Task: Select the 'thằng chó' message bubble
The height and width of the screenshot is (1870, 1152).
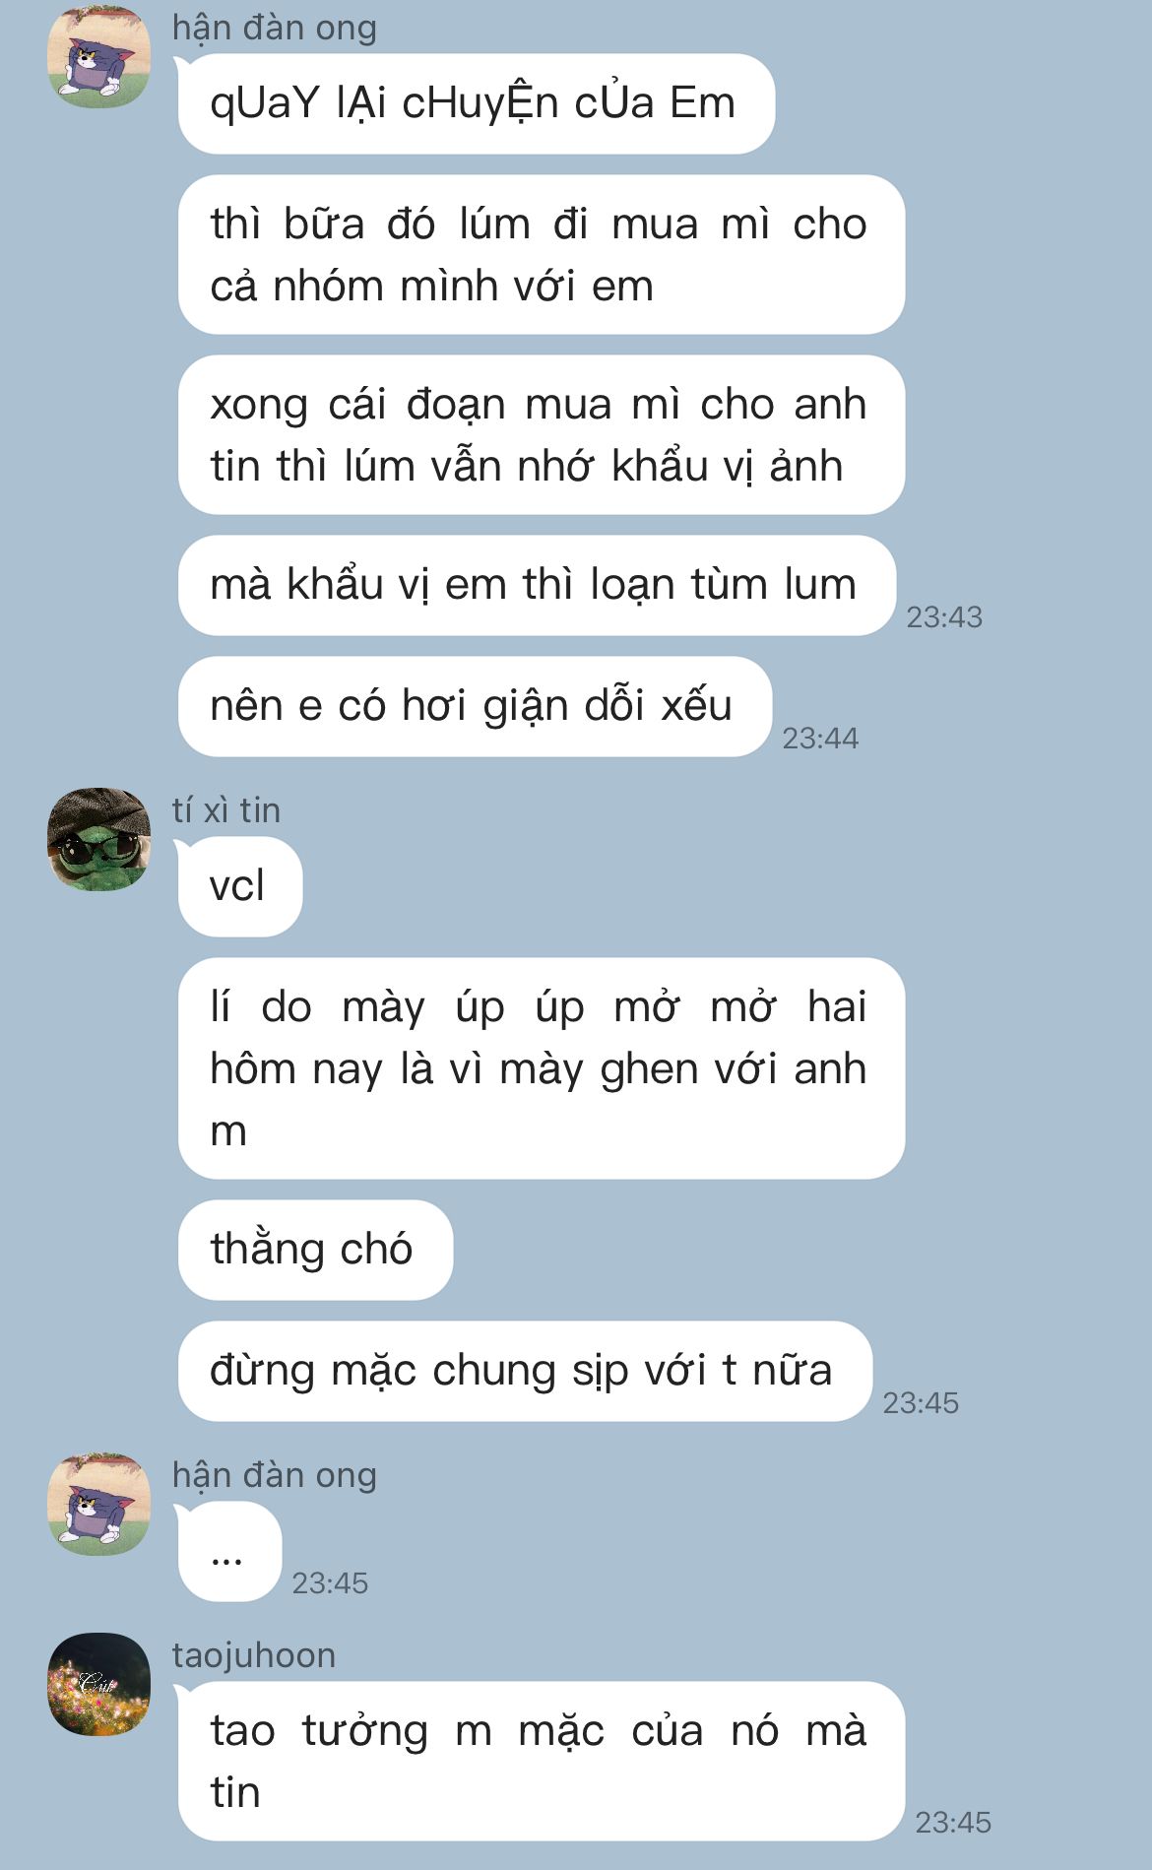Action: pos(315,1250)
